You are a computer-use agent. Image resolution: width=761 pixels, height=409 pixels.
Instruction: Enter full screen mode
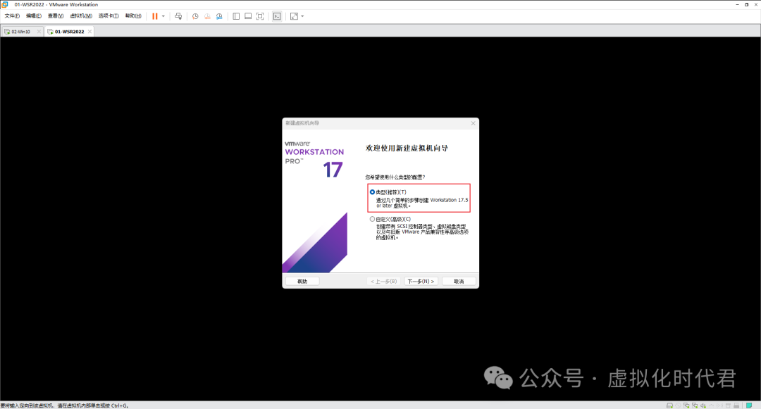point(260,15)
